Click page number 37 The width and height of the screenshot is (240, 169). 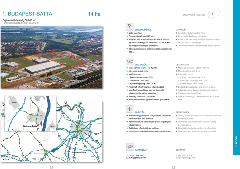pos(173,168)
